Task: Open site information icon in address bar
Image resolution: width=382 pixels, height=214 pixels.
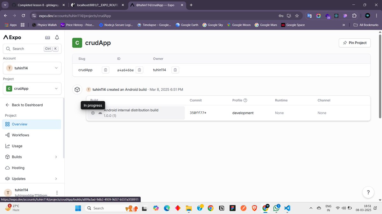Action: point(34,16)
